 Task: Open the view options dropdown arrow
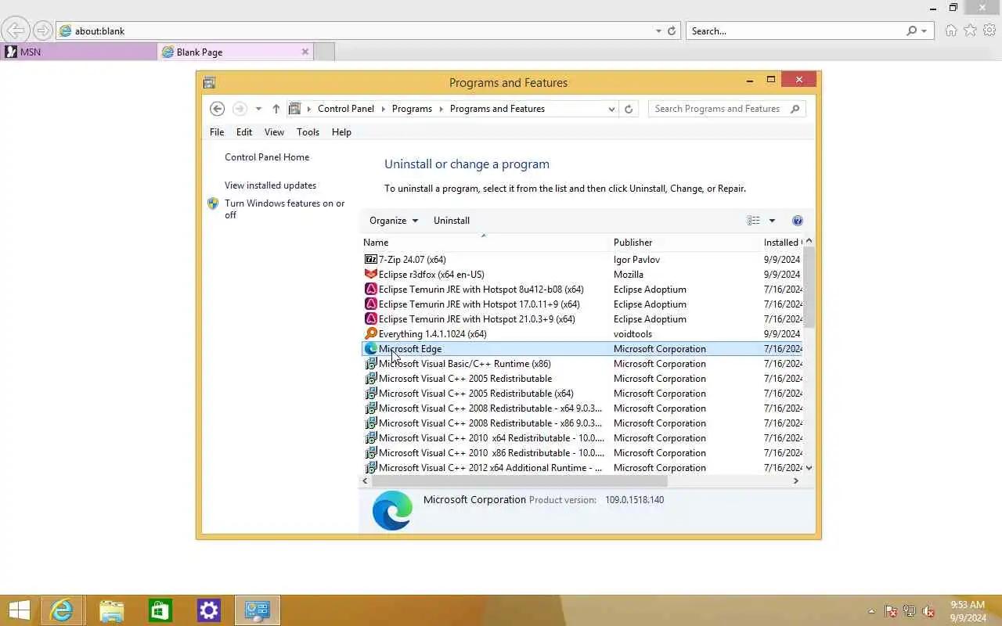click(x=771, y=221)
